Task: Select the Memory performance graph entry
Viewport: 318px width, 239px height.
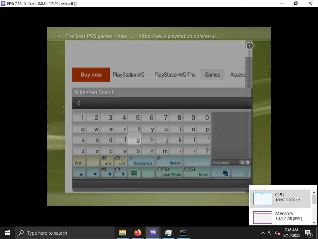Action: [x=280, y=217]
